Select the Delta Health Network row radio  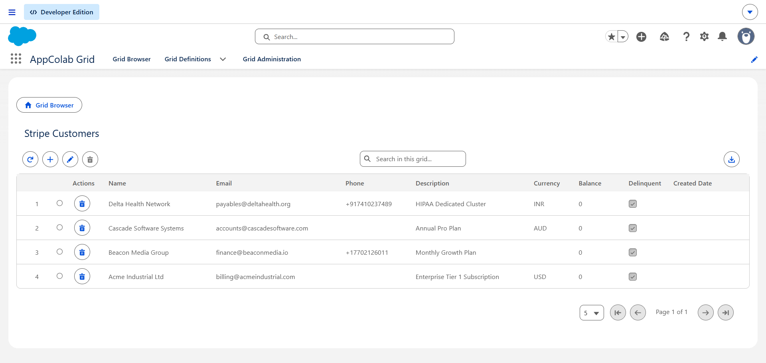coord(59,203)
